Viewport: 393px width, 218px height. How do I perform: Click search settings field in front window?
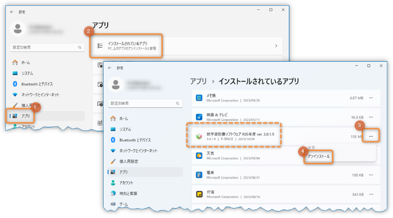point(145,103)
